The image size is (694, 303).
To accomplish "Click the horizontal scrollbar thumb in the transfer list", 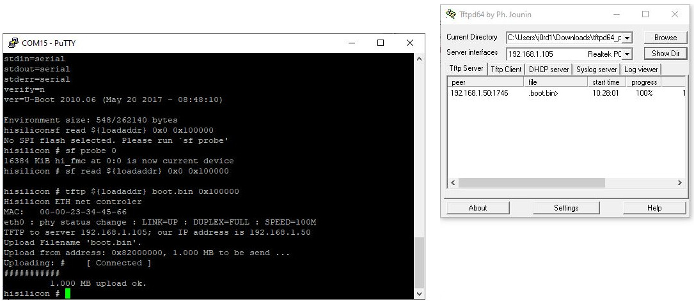I will pyautogui.click(x=531, y=183).
